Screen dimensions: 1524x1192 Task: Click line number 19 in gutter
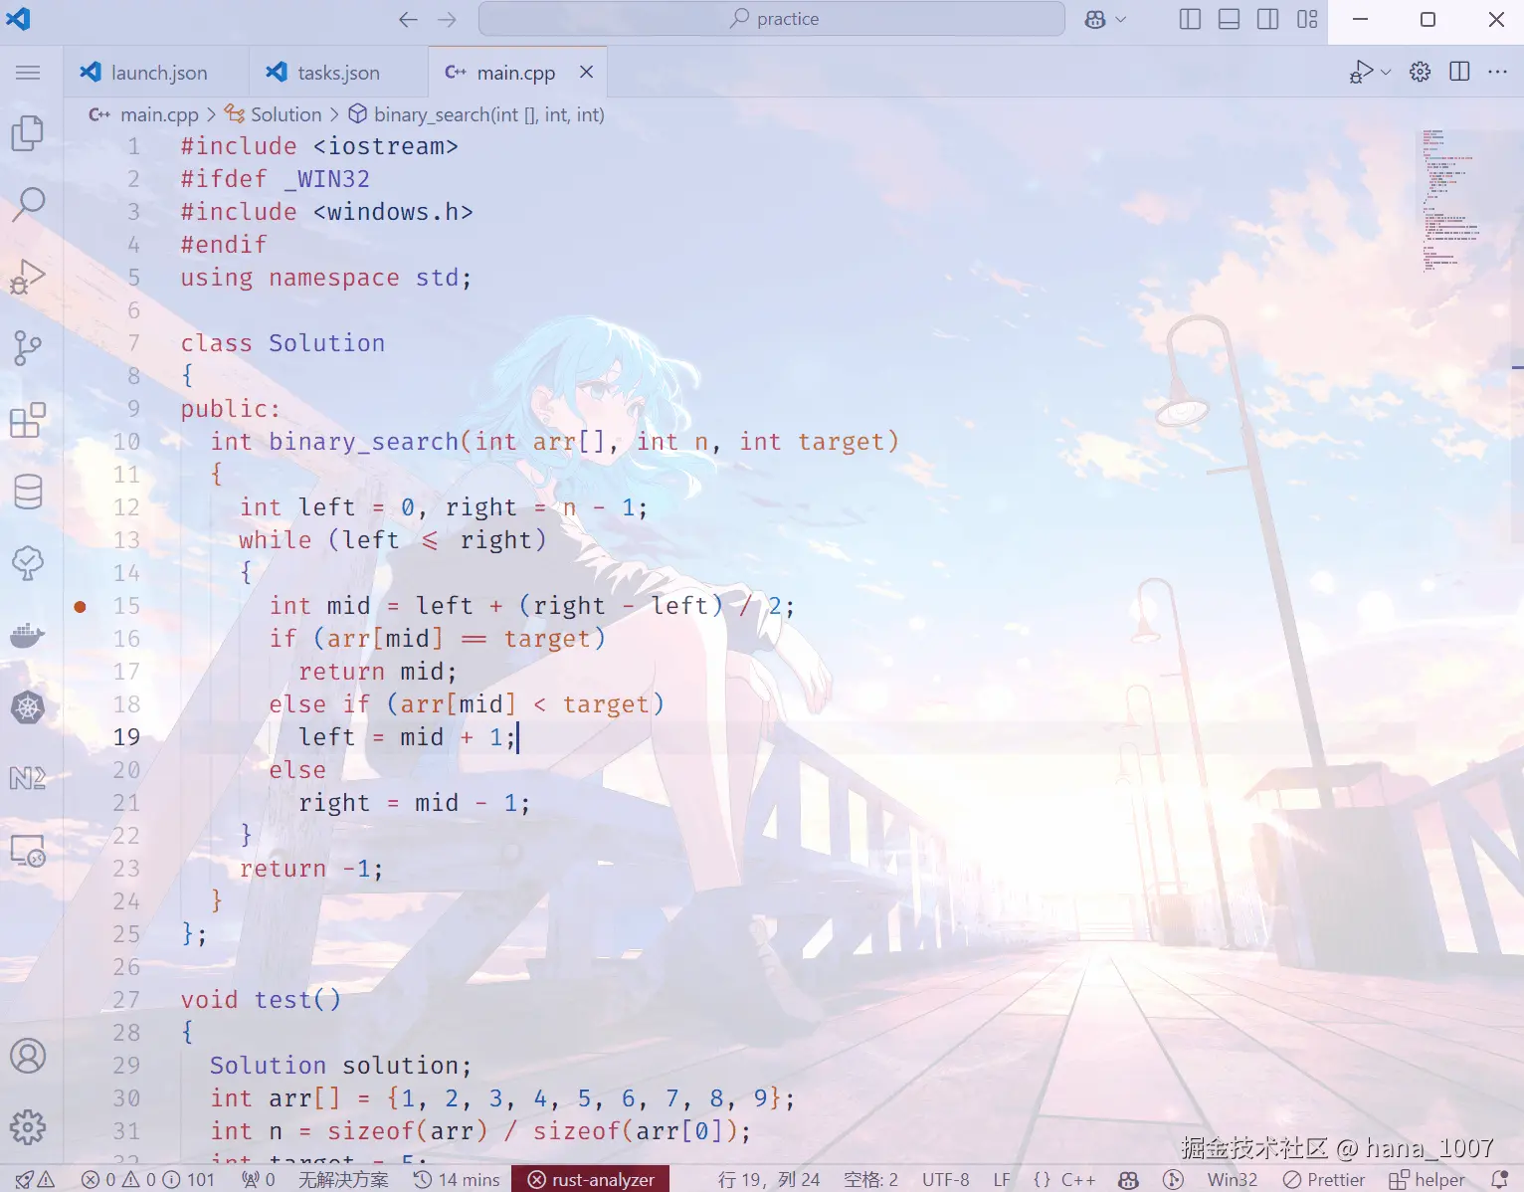pyautogui.click(x=126, y=737)
